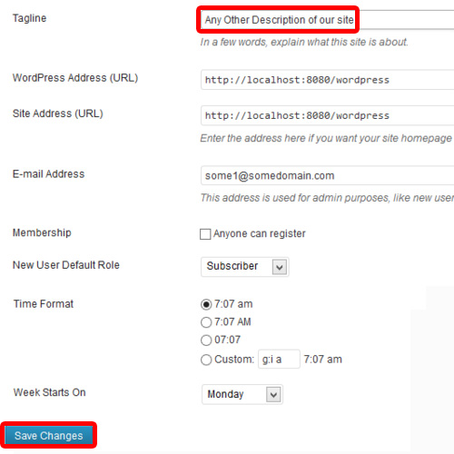This screenshot has width=454, height=454.
Task: Enable the Anyone can register checkbox
Action: pos(205,234)
